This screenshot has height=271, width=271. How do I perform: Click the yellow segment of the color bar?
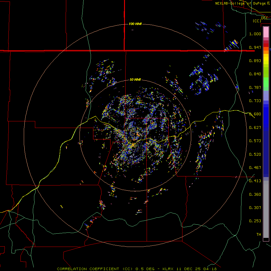[x=266, y=59]
